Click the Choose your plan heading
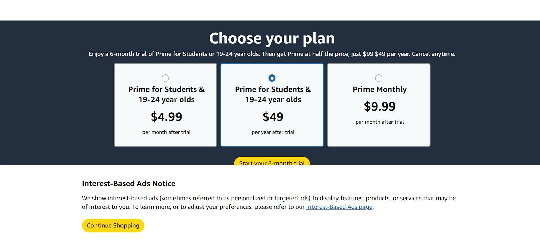The width and height of the screenshot is (540, 244). (x=272, y=38)
